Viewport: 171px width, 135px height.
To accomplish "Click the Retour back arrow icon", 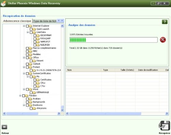I will point(4,127).
